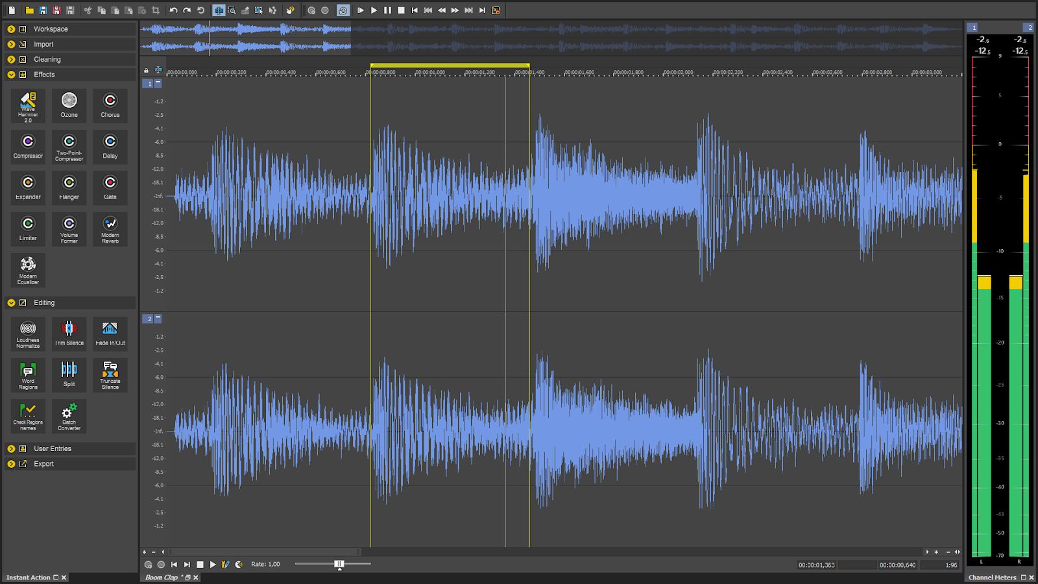
Task: Activate the Split editing tool
Action: click(x=69, y=375)
